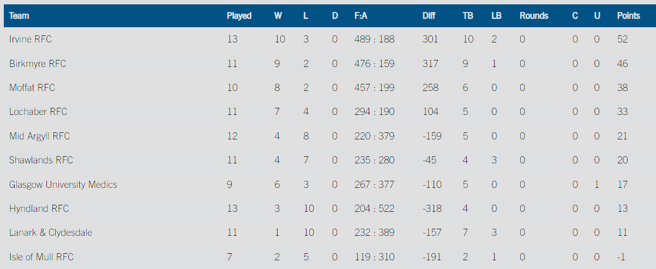Image resolution: width=656 pixels, height=269 pixels.
Task: Click the Diff column header
Action: point(429,16)
